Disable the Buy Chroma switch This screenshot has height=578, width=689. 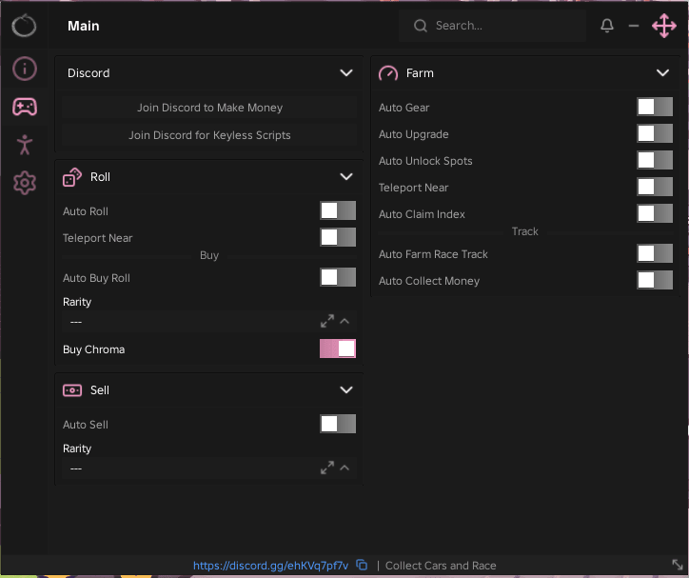(x=338, y=349)
